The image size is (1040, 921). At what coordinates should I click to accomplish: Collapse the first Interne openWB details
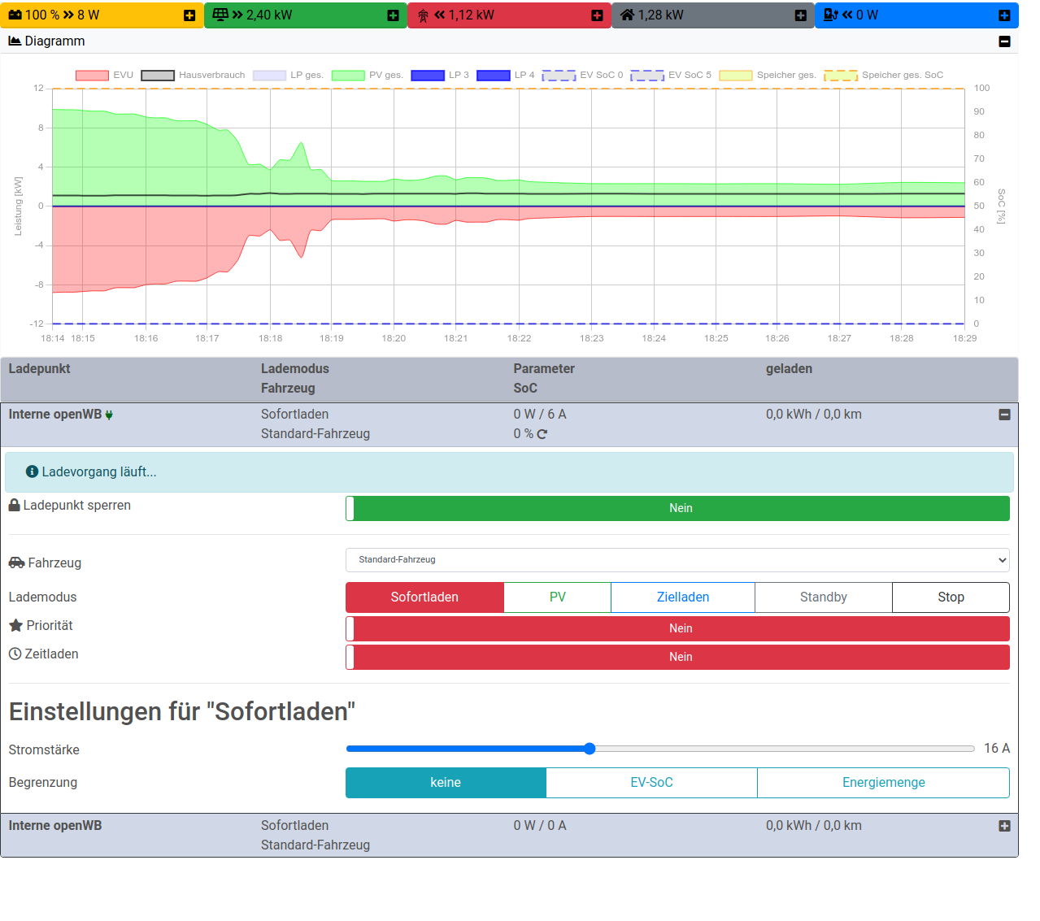pyautogui.click(x=1004, y=415)
